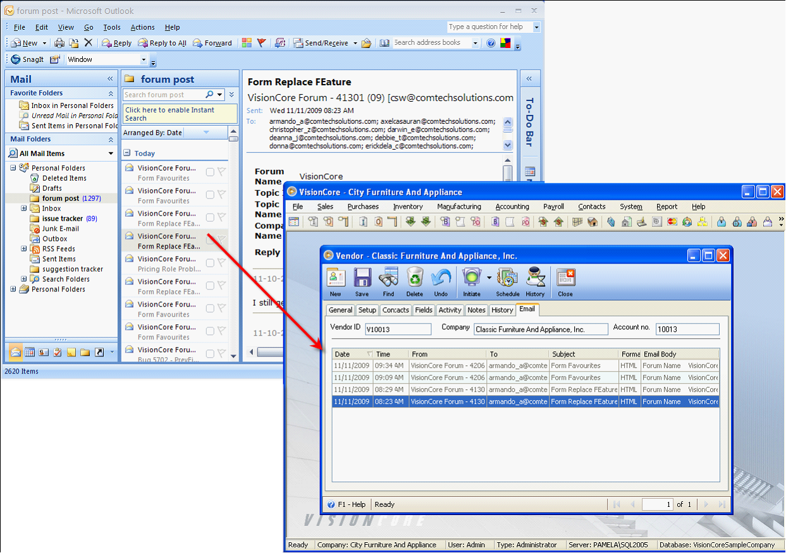Image resolution: width=786 pixels, height=553 pixels.
Task: Switch to Notes tab in Vendor window
Action: click(476, 310)
